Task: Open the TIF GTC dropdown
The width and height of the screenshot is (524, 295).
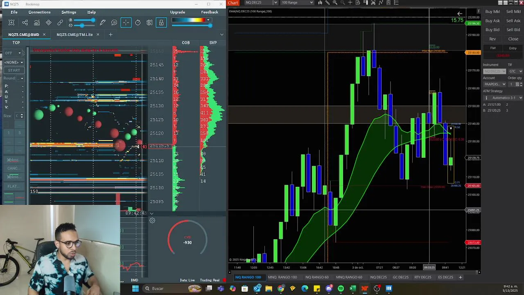Action: coord(515,71)
